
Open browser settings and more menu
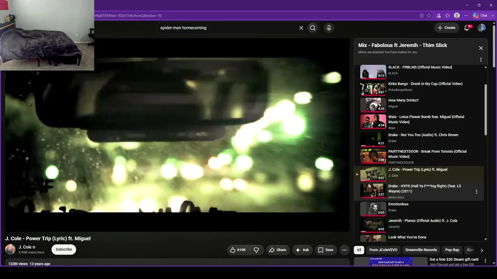coord(466,15)
